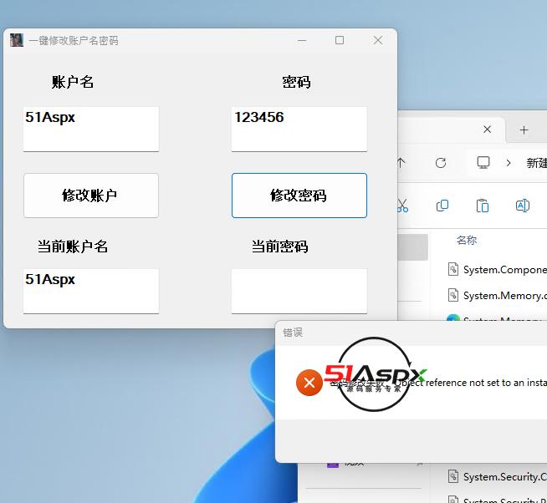Click the 错误 dialog title
Viewport: 547px width, 503px height.
tap(293, 333)
